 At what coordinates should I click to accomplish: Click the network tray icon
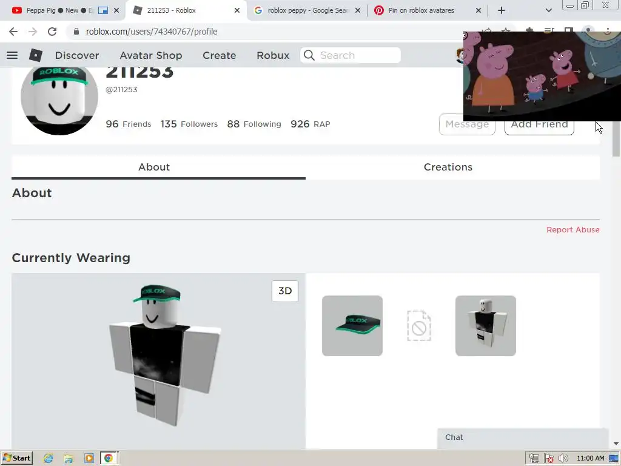(x=534, y=459)
